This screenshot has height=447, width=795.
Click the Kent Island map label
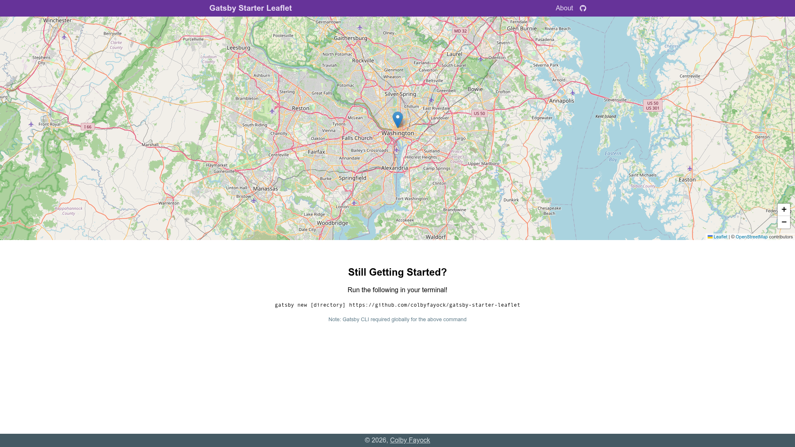pyautogui.click(x=605, y=117)
